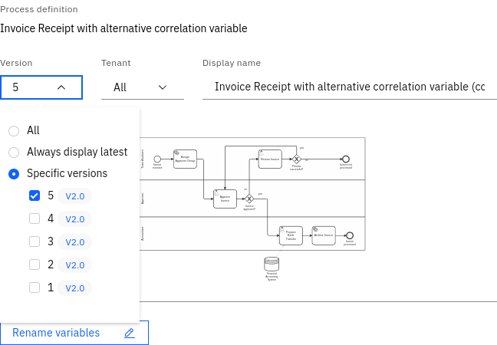The width and height of the screenshot is (497, 345).
Task: Uncheck version 5 checkbox
Action: [35, 195]
